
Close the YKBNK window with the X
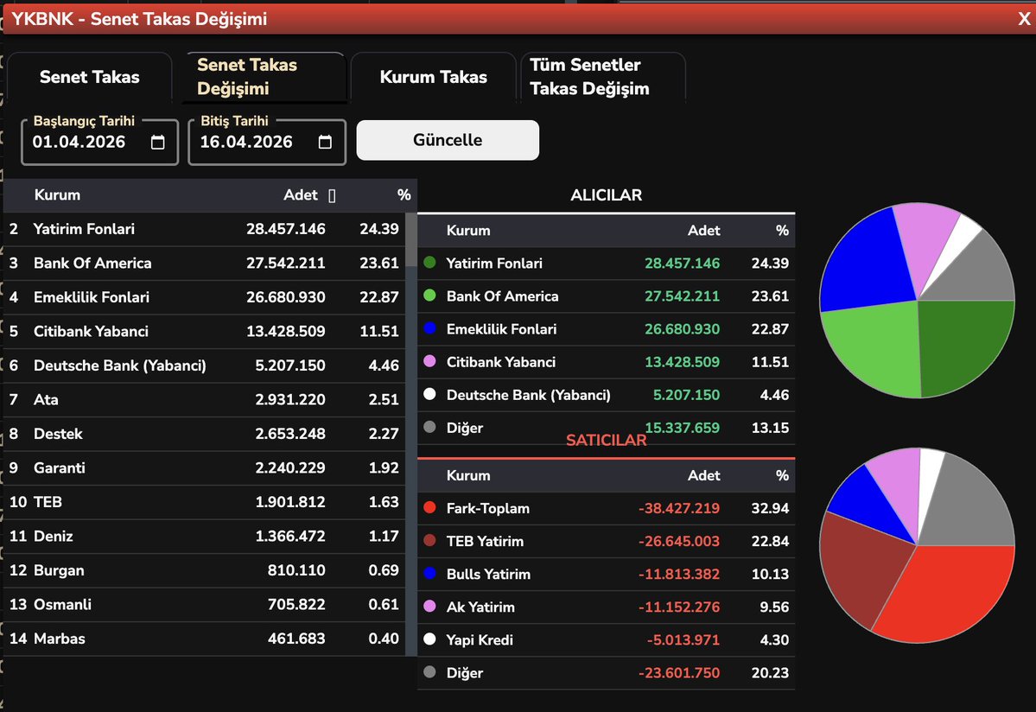point(1024,18)
